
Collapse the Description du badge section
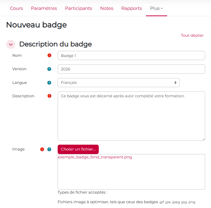pos(11,44)
